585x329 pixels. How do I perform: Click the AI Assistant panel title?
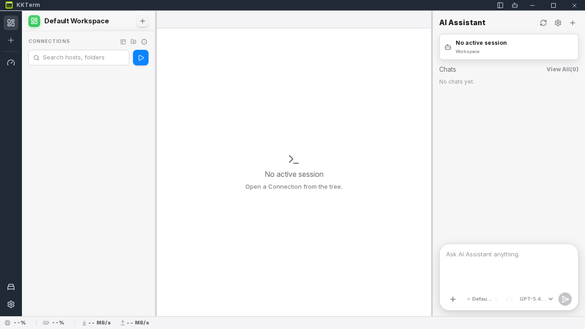(462, 23)
